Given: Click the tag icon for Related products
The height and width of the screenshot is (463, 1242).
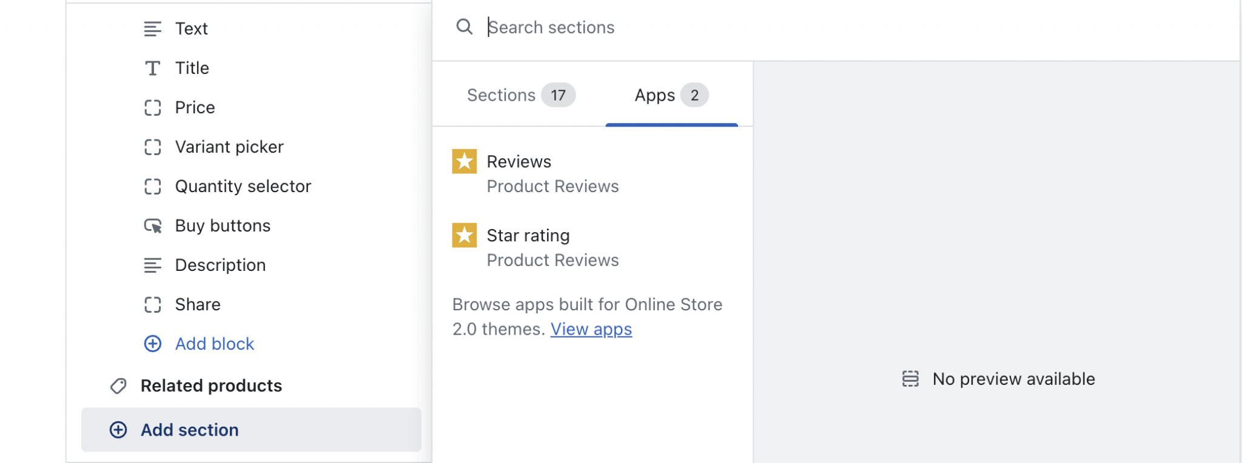Looking at the screenshot, I should 118,386.
